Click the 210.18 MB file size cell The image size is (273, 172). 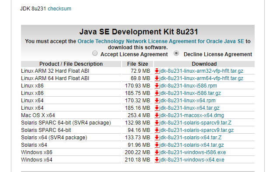click(x=137, y=160)
